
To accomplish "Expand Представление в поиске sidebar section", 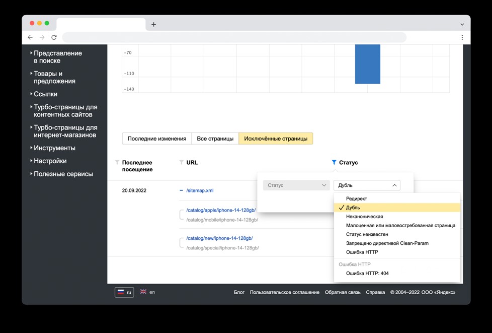I will [58, 57].
